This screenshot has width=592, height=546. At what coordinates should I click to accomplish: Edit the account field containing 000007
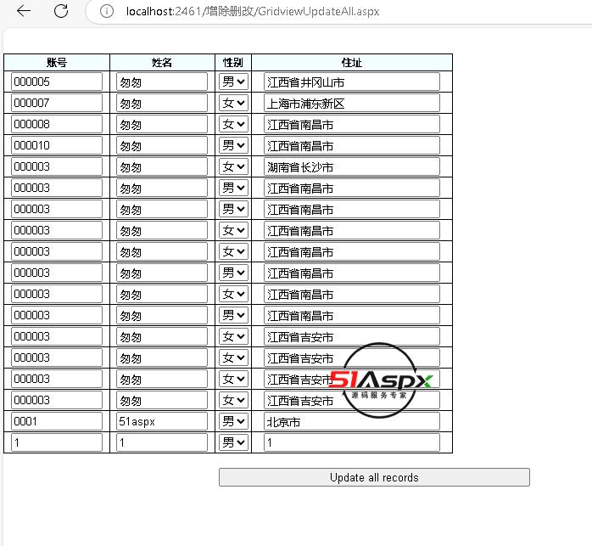point(57,103)
